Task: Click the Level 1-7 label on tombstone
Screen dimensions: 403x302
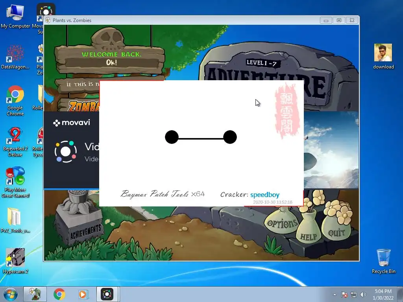Action: click(x=262, y=63)
